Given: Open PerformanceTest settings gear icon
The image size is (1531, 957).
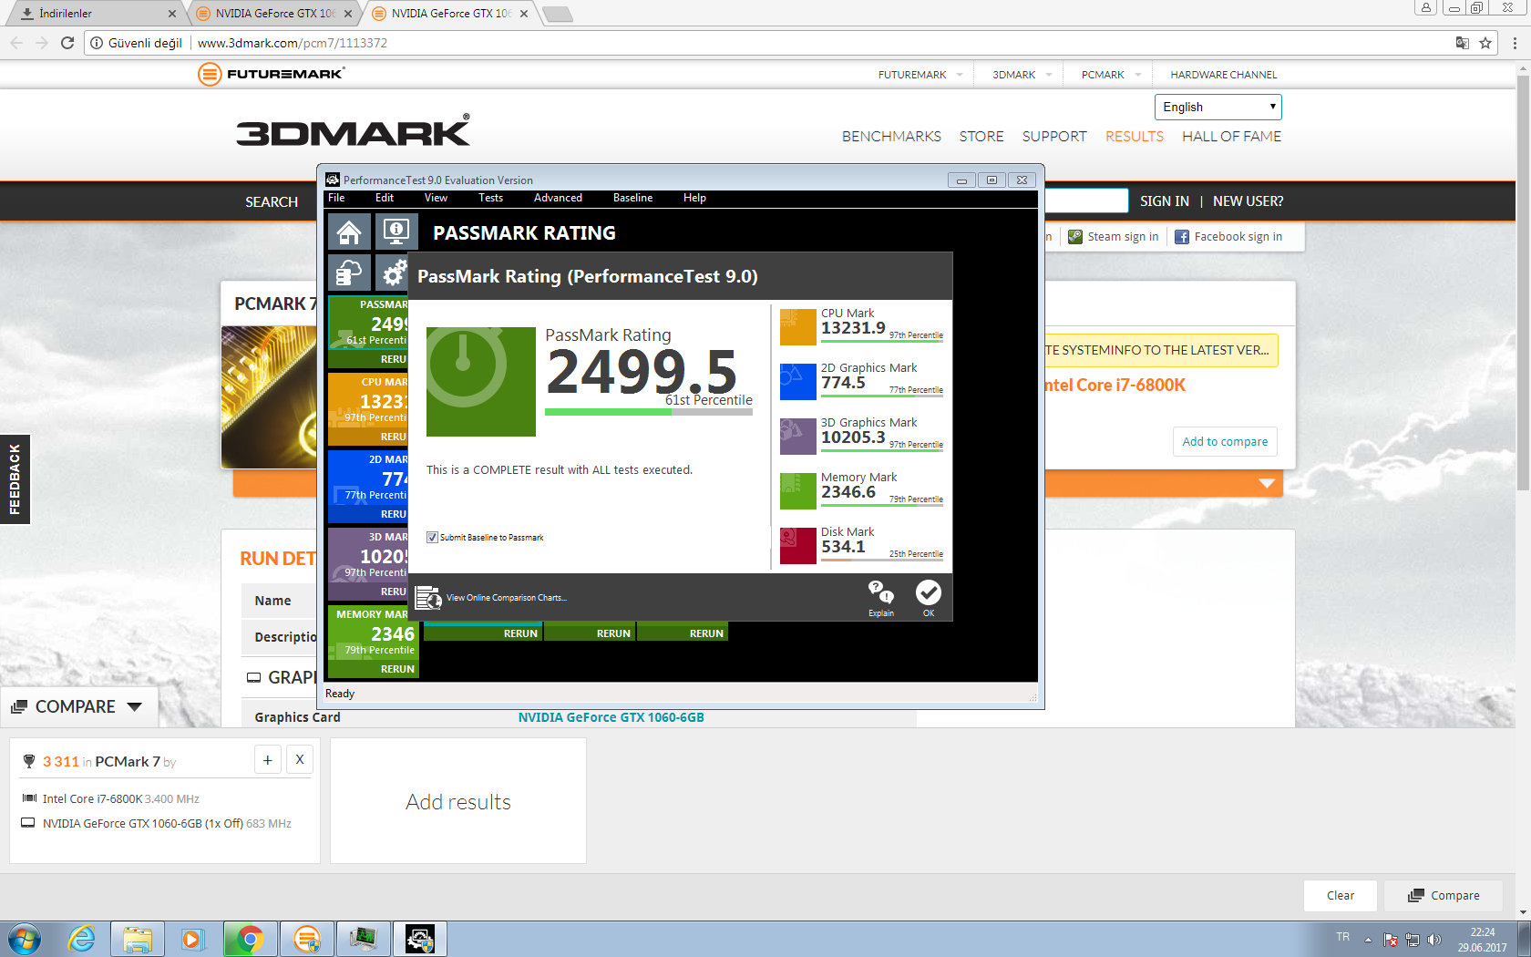Looking at the screenshot, I should (x=395, y=273).
